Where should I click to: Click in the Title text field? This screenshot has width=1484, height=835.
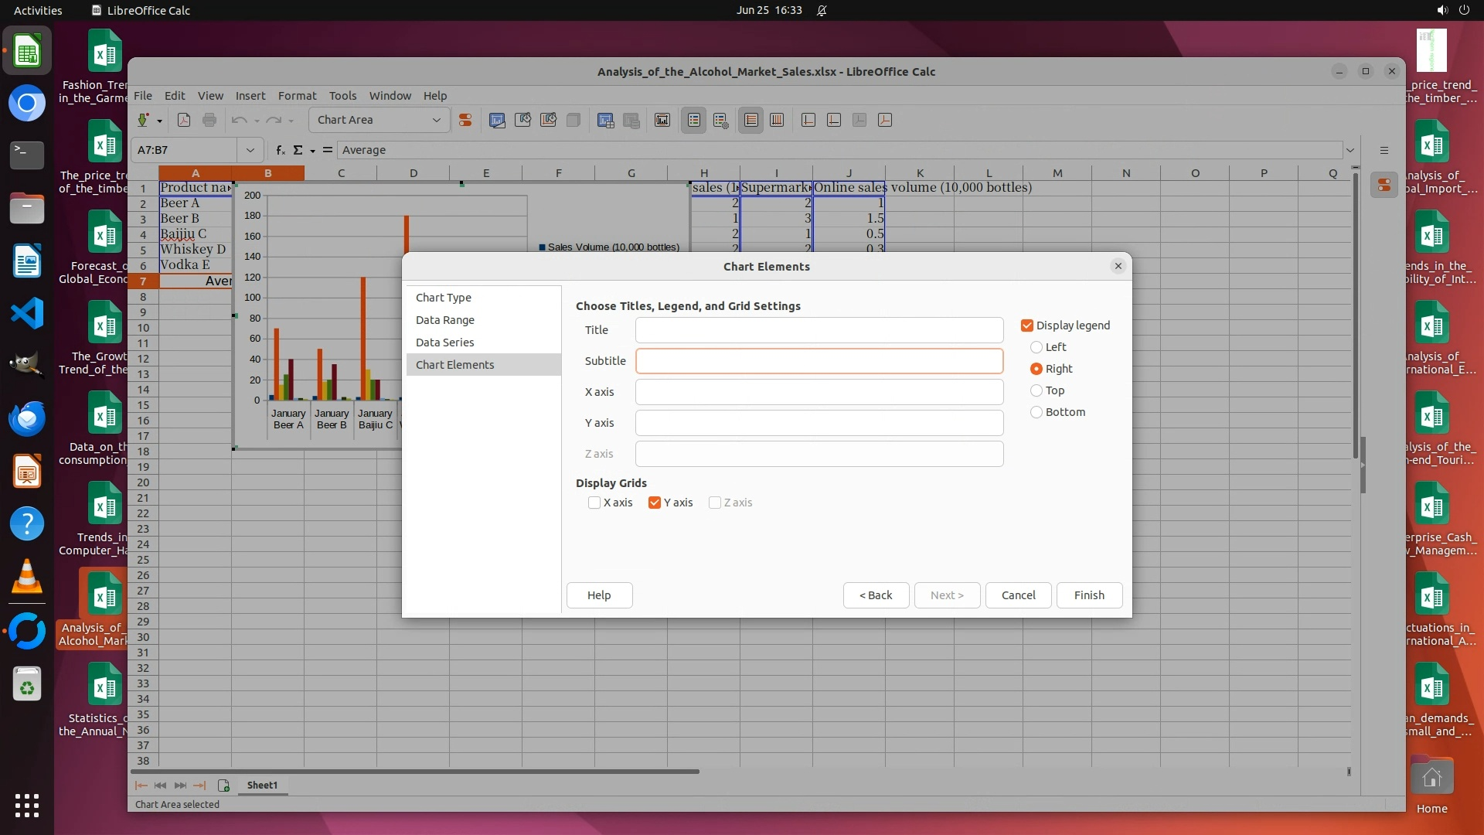click(819, 330)
